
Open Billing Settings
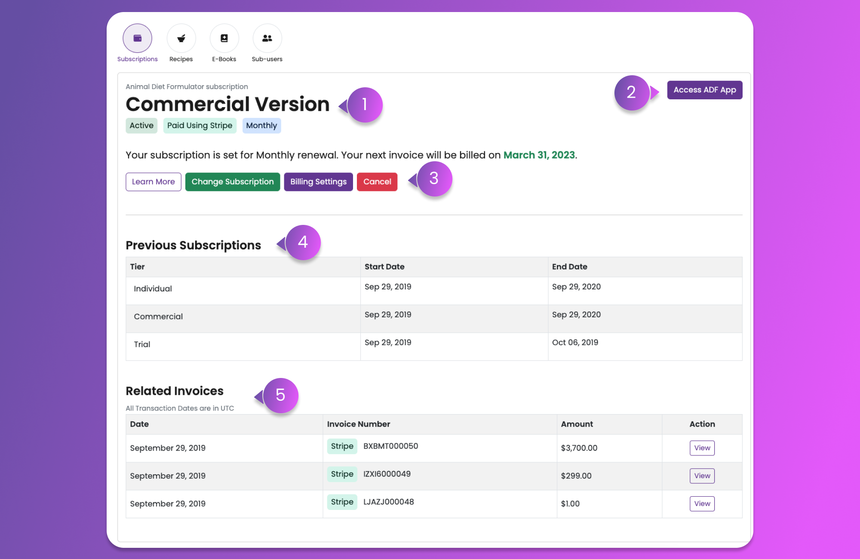(x=318, y=182)
